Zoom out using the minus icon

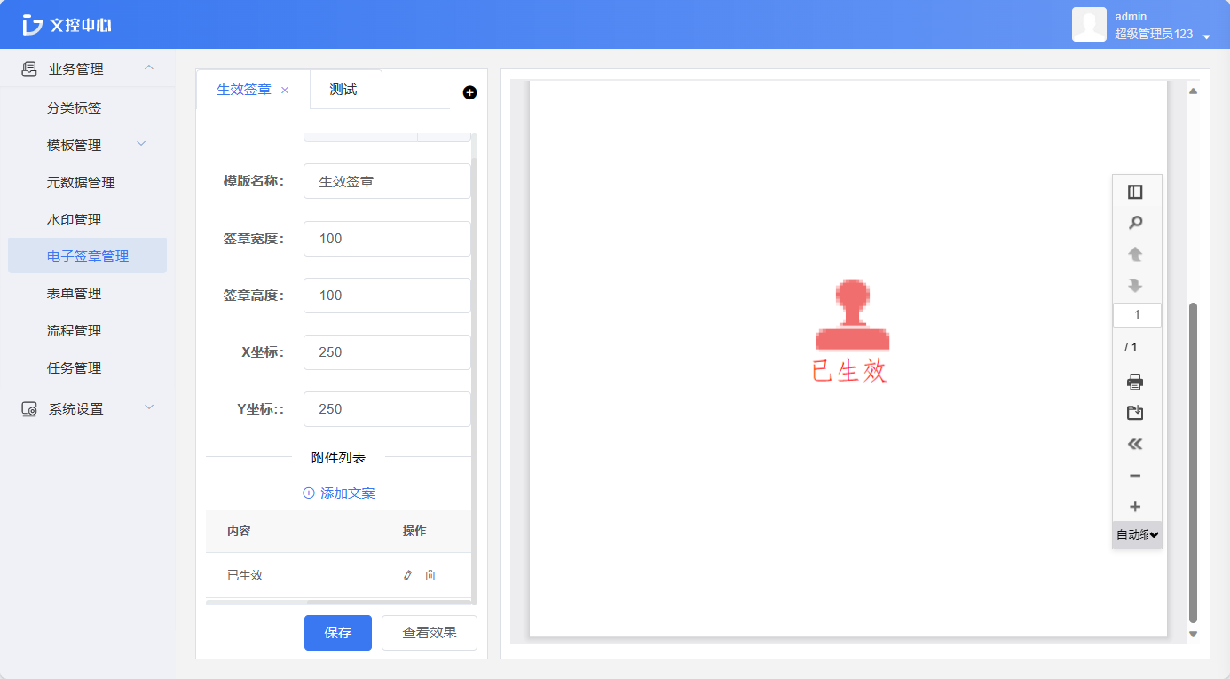[1137, 476]
